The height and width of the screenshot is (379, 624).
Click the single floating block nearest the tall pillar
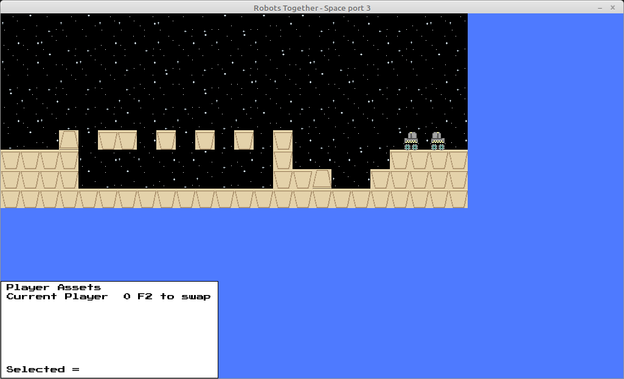pyautogui.click(x=244, y=140)
